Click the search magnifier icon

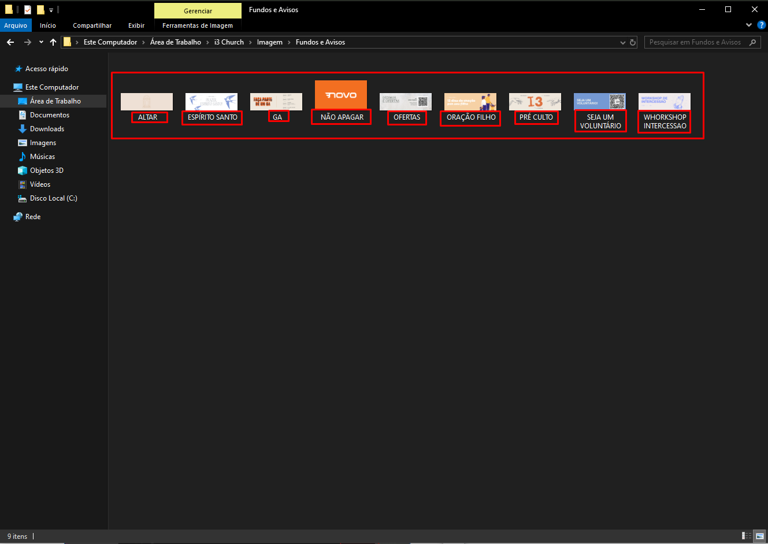(752, 42)
